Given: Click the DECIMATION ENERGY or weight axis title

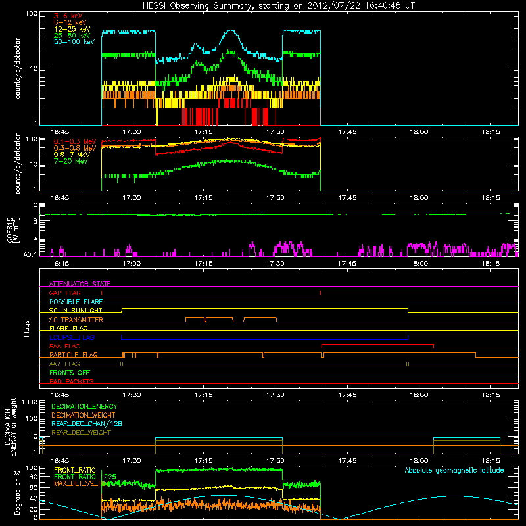Looking at the screenshot, I should (x=10, y=427).
